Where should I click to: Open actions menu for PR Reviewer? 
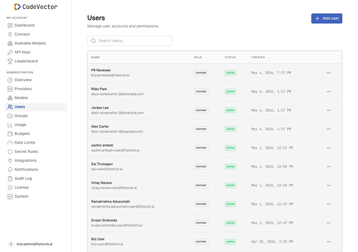pos(329,73)
